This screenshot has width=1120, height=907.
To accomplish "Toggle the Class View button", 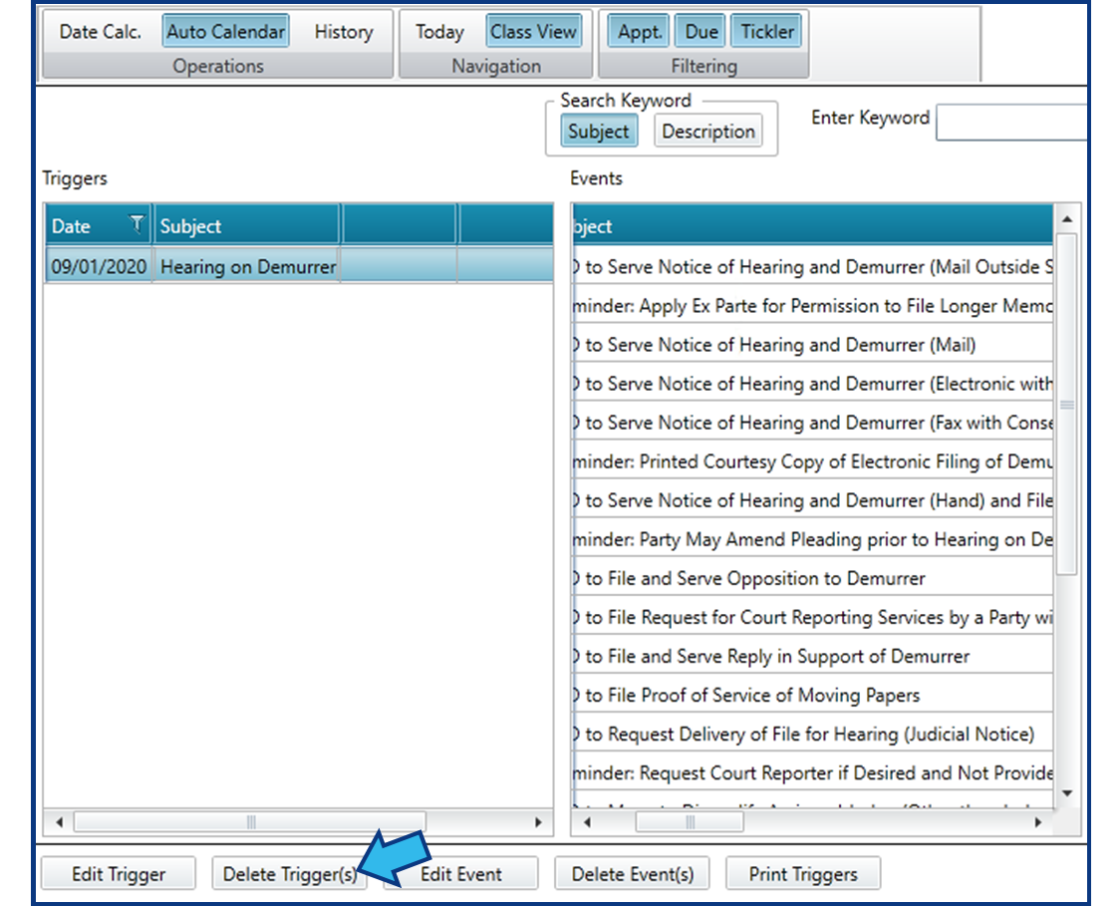I will click(x=533, y=32).
